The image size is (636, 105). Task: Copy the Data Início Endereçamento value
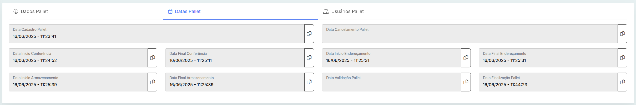pyautogui.click(x=466, y=58)
